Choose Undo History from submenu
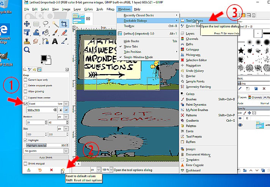Screen dimensions: 270x187 (x=195, y=71)
